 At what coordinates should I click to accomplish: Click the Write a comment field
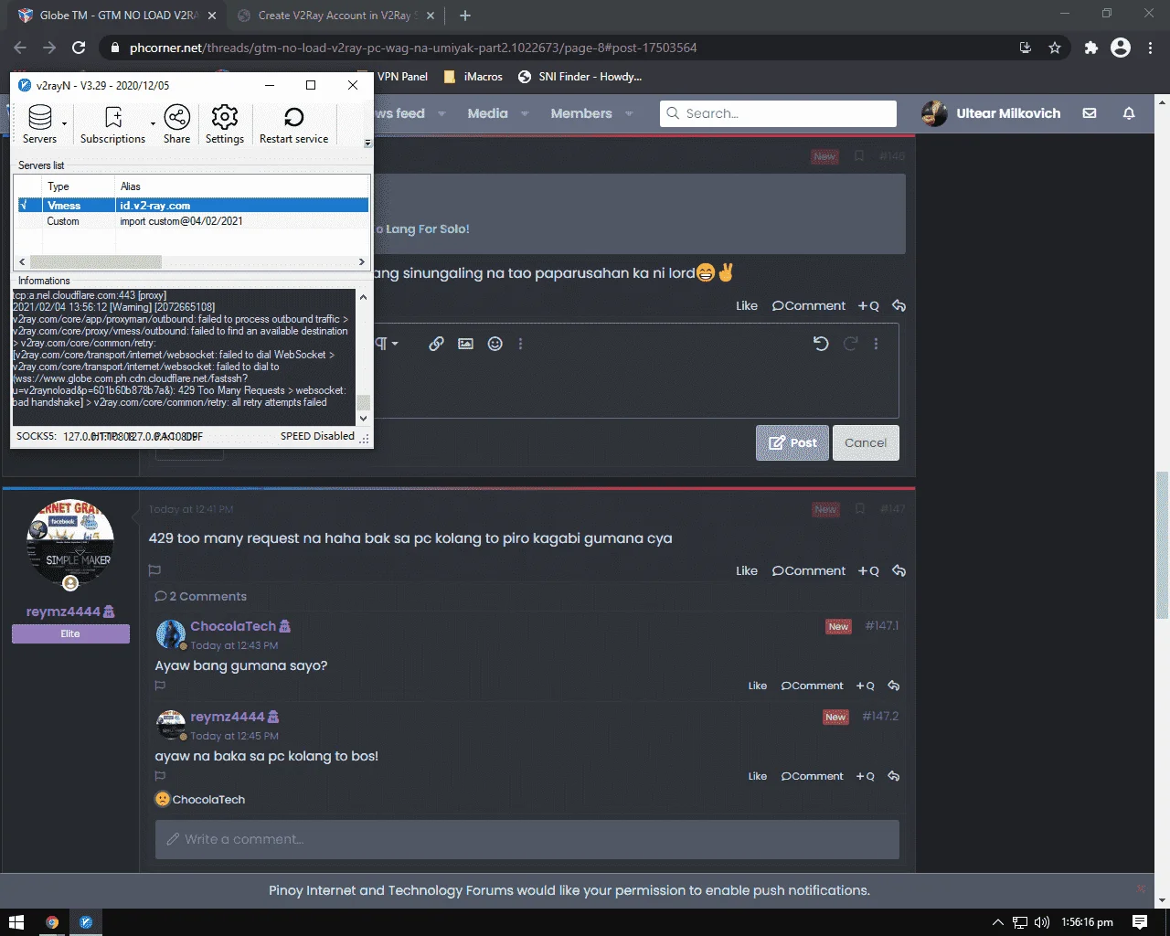click(527, 839)
